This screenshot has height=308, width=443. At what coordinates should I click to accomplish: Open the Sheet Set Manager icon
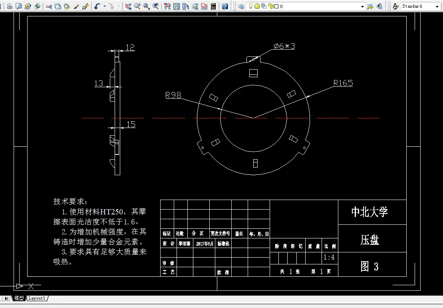coord(195,6)
